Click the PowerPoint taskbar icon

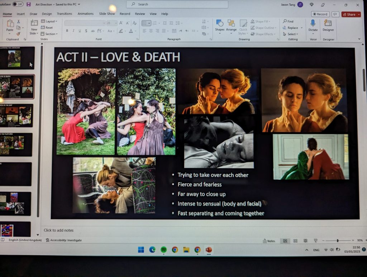click(x=209, y=250)
